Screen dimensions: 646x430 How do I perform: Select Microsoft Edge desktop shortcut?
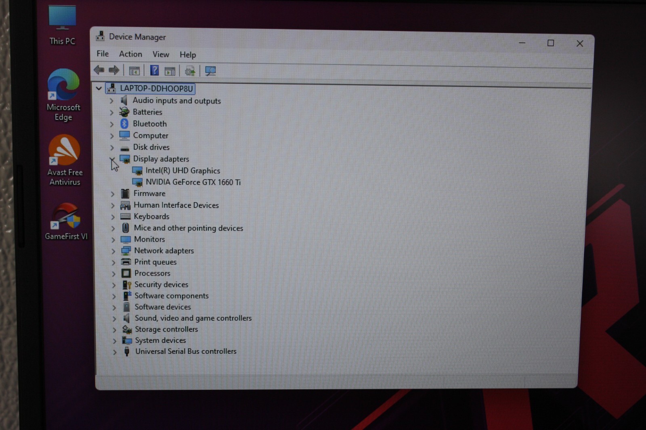(63, 95)
